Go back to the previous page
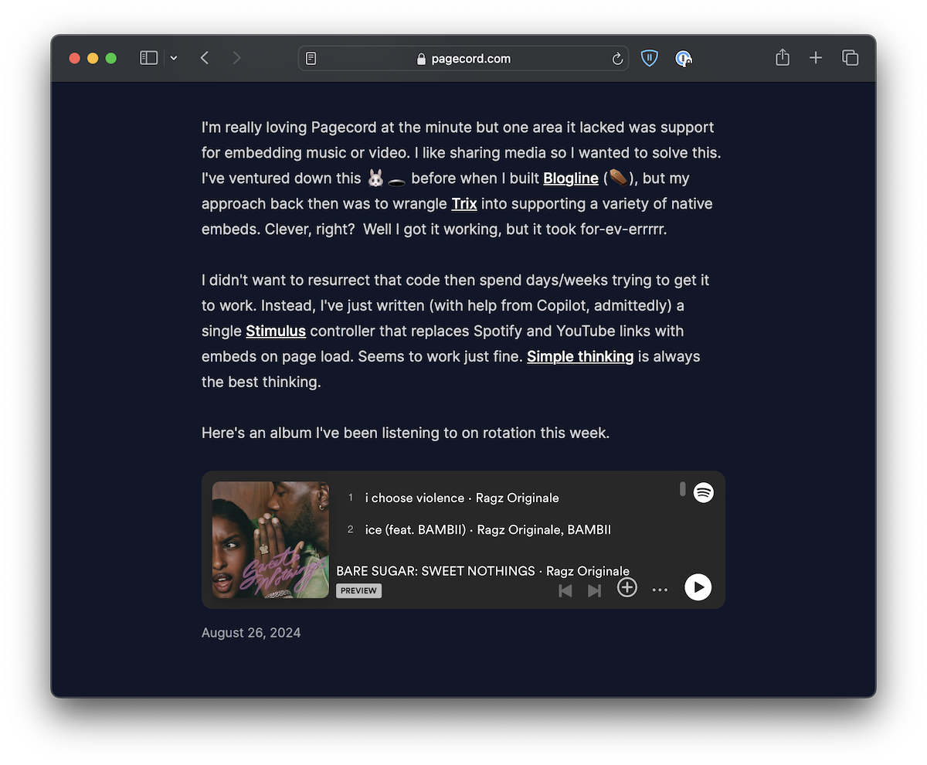Viewport: 927px width, 765px height. click(x=205, y=58)
